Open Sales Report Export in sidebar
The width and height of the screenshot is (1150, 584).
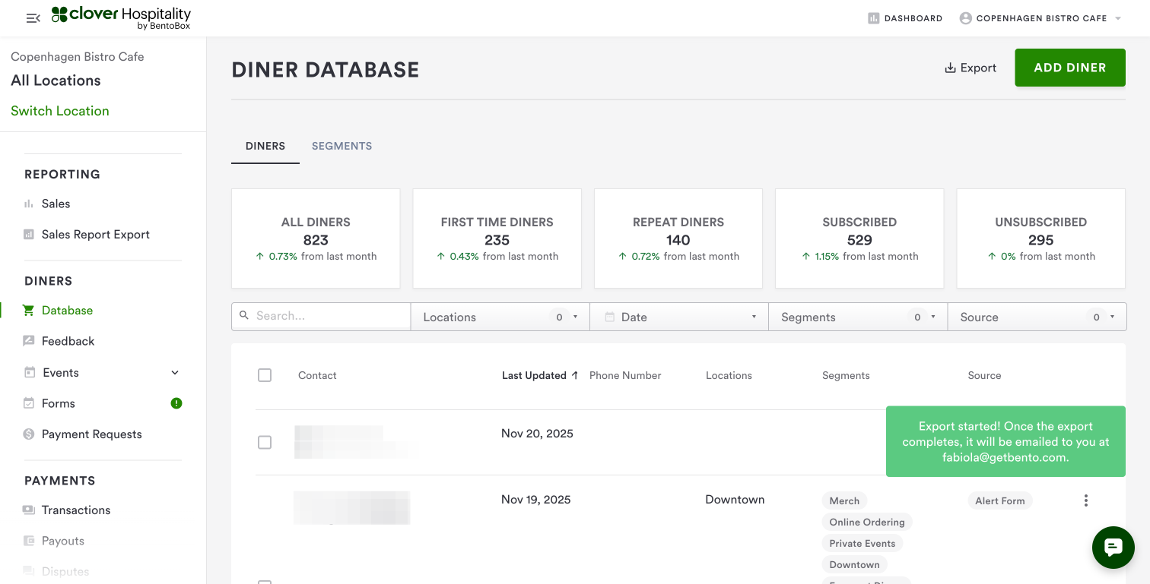[95, 235]
